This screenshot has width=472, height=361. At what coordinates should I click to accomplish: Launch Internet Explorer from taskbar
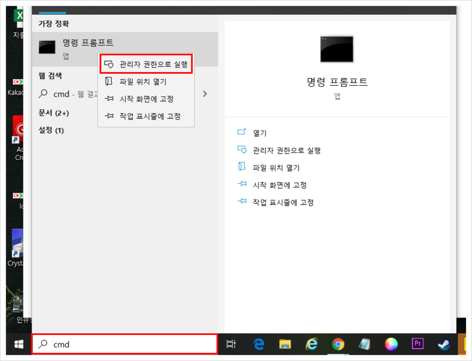pyautogui.click(x=312, y=344)
